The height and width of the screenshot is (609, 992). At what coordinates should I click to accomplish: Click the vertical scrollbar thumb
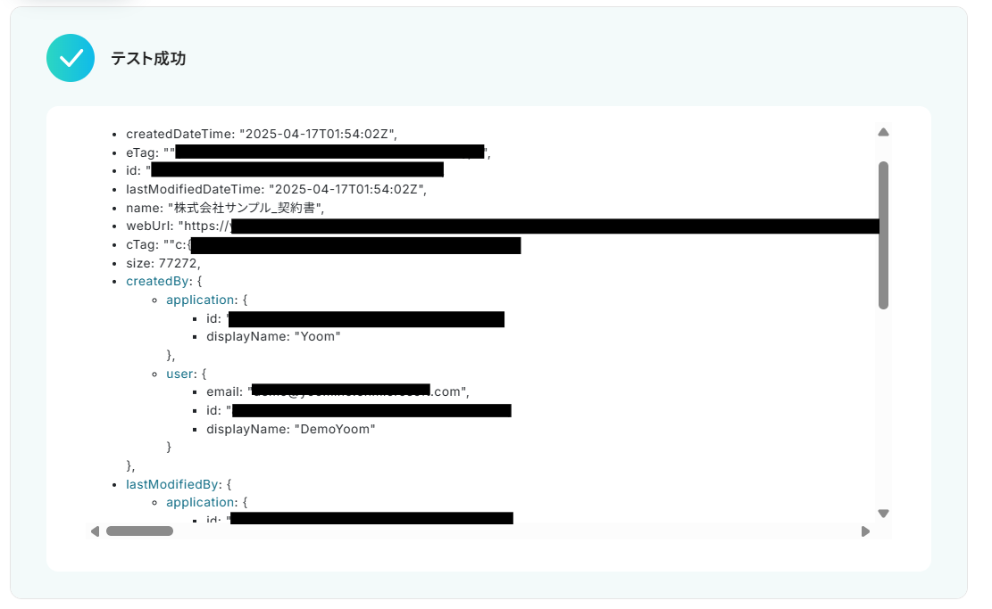(883, 235)
